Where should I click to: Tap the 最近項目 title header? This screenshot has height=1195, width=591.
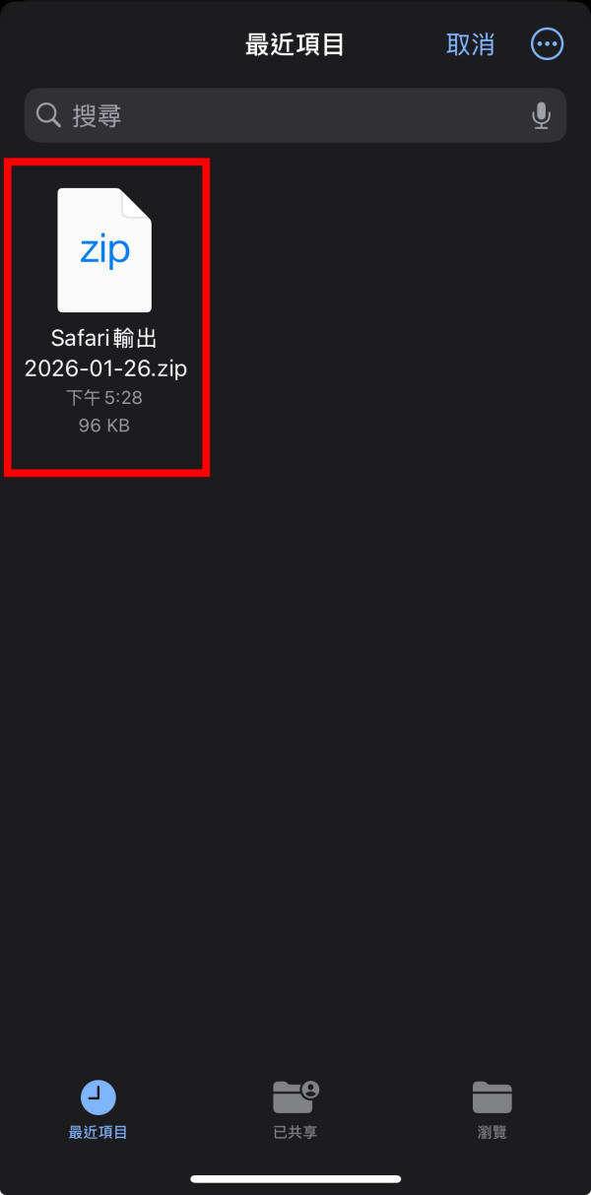click(x=295, y=44)
